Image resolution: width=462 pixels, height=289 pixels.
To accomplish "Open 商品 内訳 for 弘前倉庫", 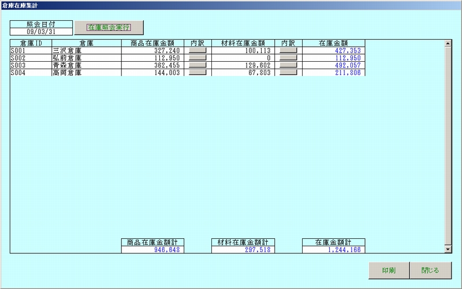I will 198,58.
